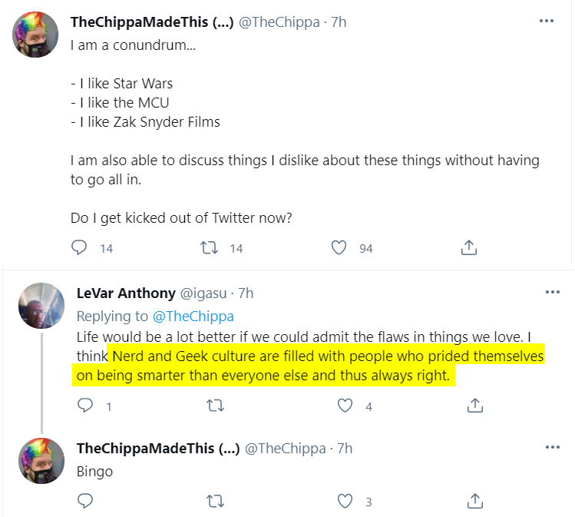The height and width of the screenshot is (517, 575).
Task: Open the @igasu handle
Action: point(203,293)
